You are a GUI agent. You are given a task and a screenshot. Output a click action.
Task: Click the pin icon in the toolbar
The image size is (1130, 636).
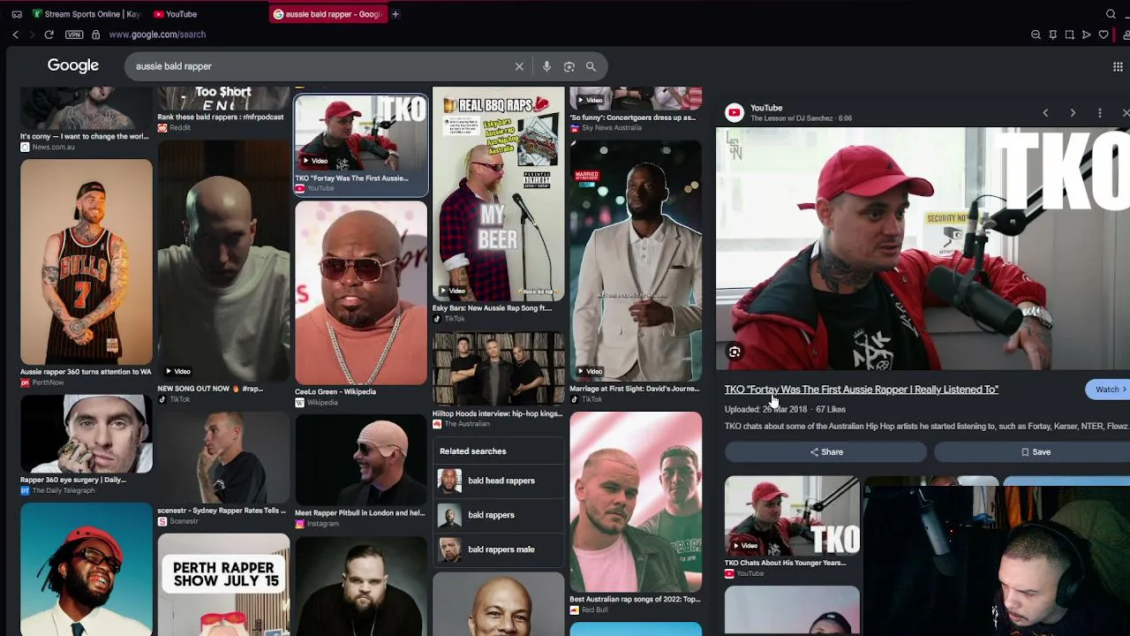pyautogui.click(x=1052, y=34)
